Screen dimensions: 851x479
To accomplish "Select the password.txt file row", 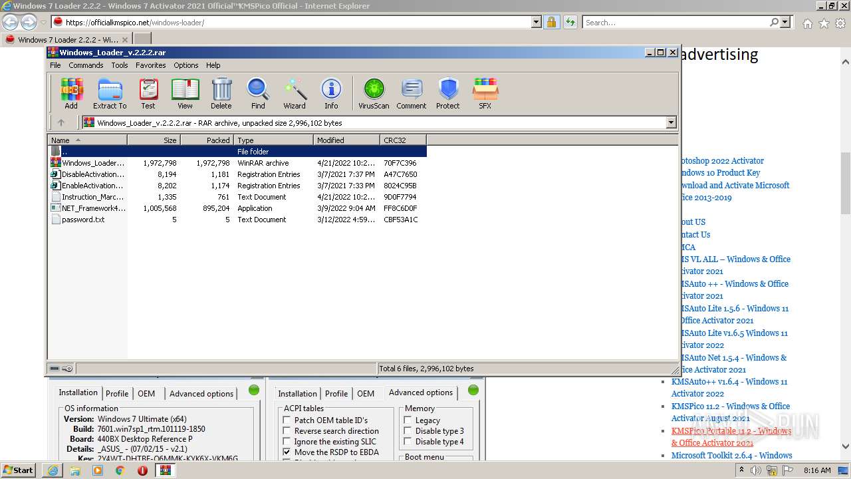I will (x=237, y=220).
